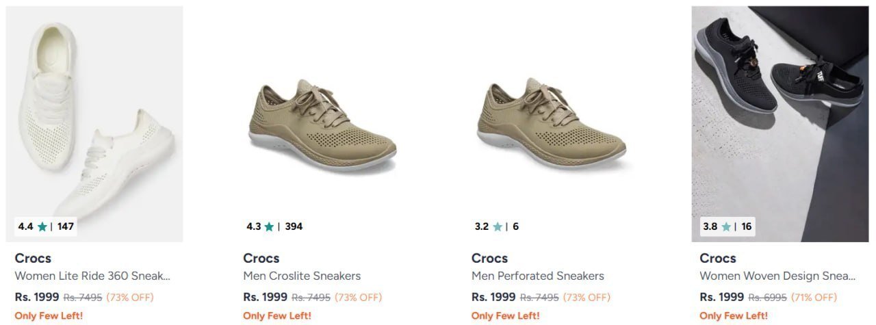Open the Men Perforated Sneakers title
876x325 pixels.
[x=538, y=276]
